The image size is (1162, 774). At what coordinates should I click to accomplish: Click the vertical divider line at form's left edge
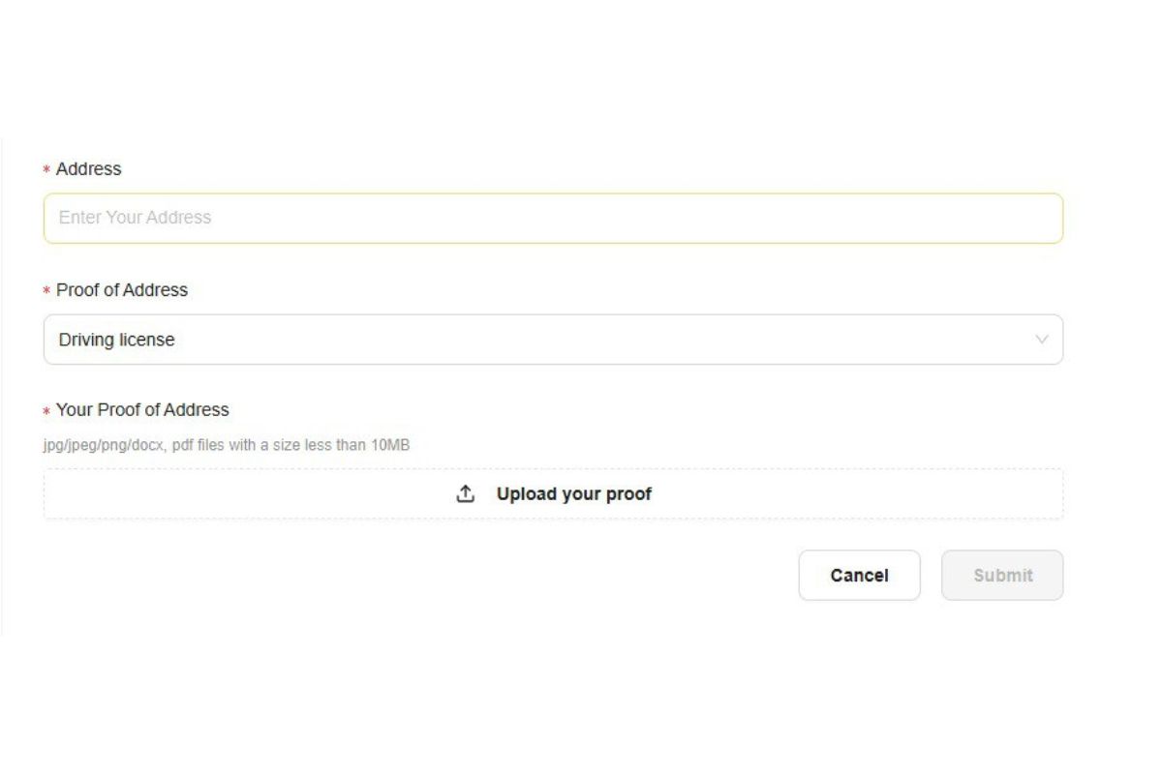point(1,387)
